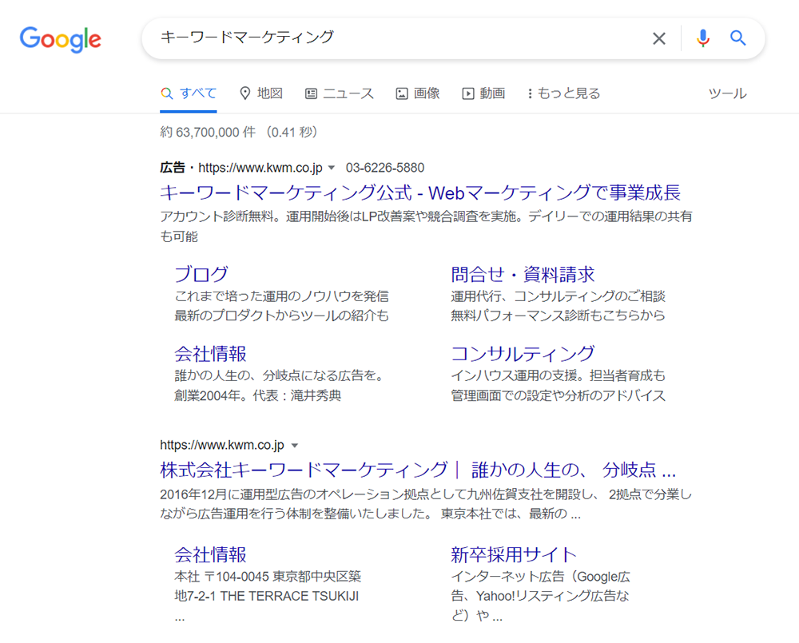
Task: Switch to the 地図 tab
Action: 261,93
